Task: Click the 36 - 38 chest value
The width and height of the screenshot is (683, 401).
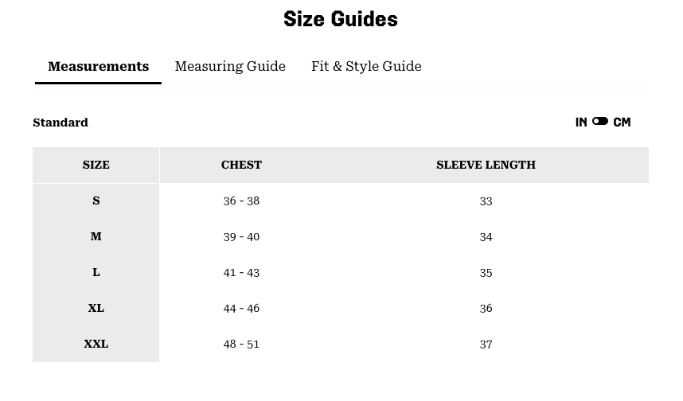Action: pyautogui.click(x=241, y=200)
